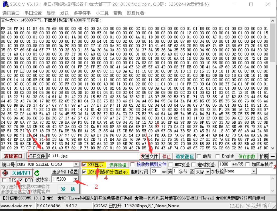
Task: Click the 发送文件 button
Action: [150, 156]
